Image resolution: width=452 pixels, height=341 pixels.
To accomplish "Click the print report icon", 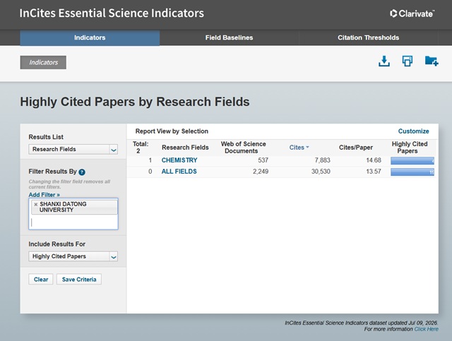I will pos(408,61).
